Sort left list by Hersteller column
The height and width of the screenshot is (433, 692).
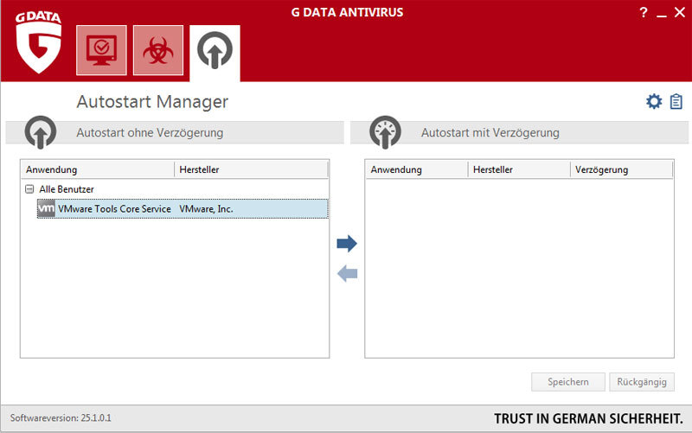251,169
